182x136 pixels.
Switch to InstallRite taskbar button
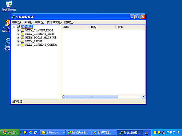point(78,133)
